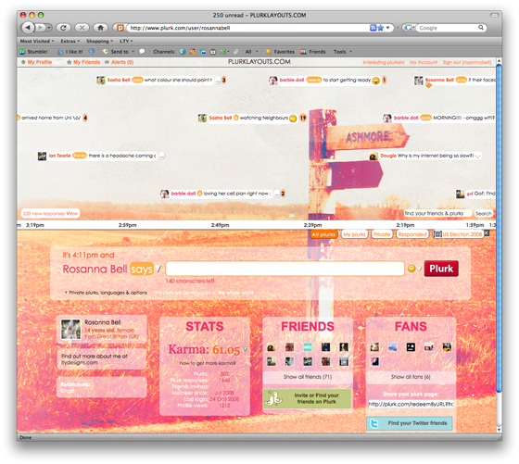This screenshot has width=519, height=464.
Task: Open the LTY bookmarks folder
Action: pos(126,41)
